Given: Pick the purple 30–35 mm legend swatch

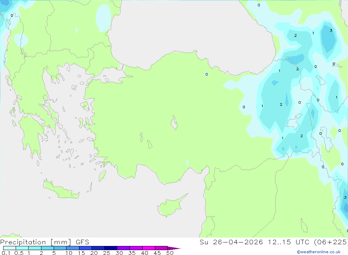Looking at the screenshot, I should [124, 248].
